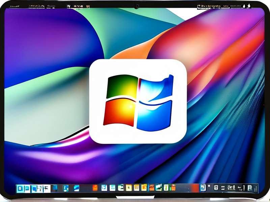Open the orange eye-shaped icon in the dock
Image resolution: width=270 pixels, height=202 pixels.
(152, 188)
